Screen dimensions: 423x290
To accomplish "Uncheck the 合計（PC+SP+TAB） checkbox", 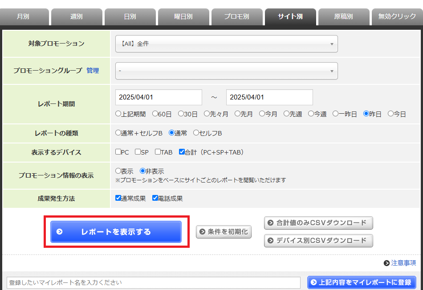I will 182,152.
